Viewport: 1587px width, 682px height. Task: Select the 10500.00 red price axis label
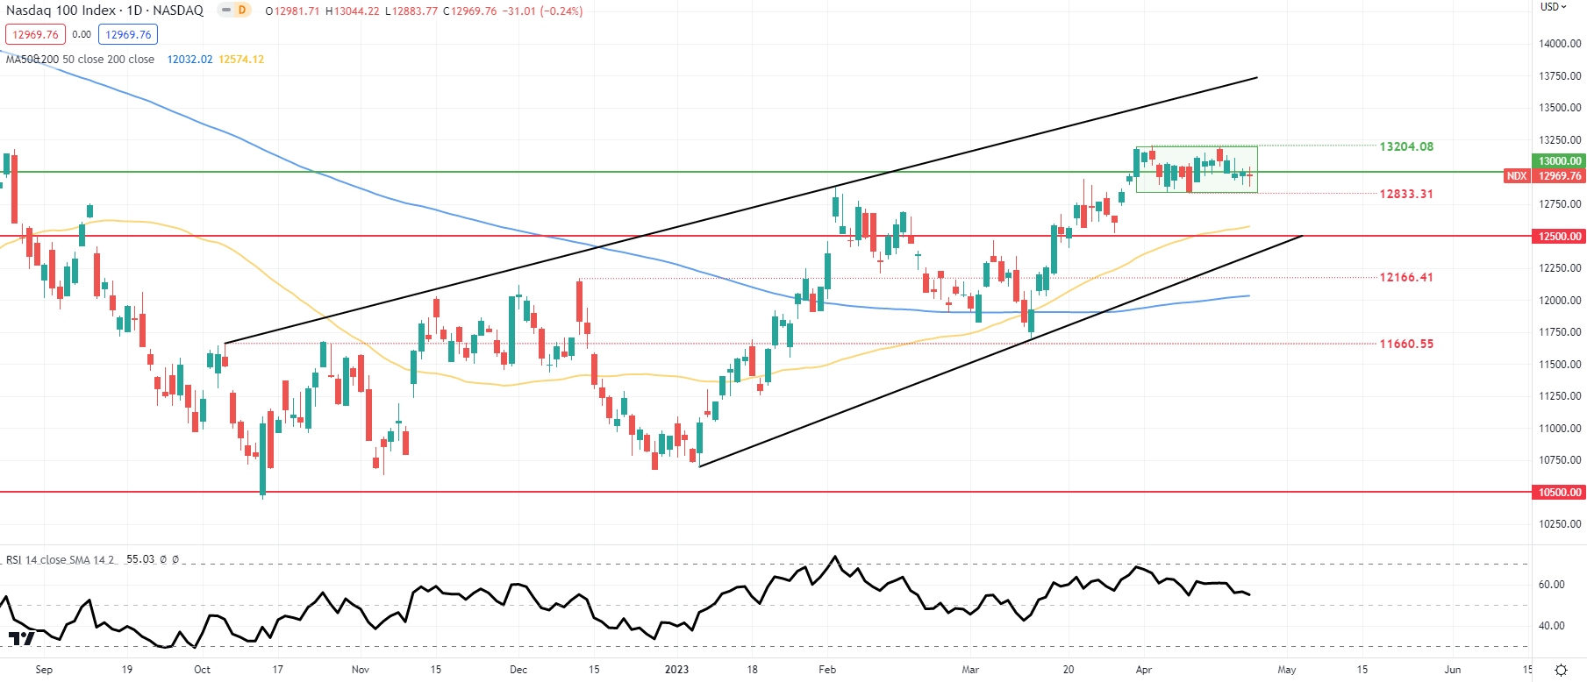click(x=1559, y=493)
